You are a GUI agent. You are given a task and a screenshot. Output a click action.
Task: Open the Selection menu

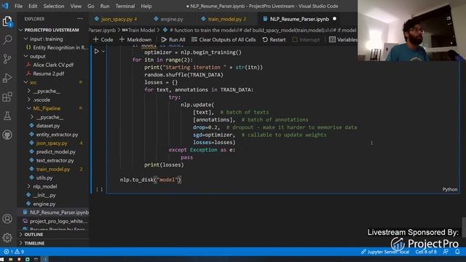tap(53, 6)
